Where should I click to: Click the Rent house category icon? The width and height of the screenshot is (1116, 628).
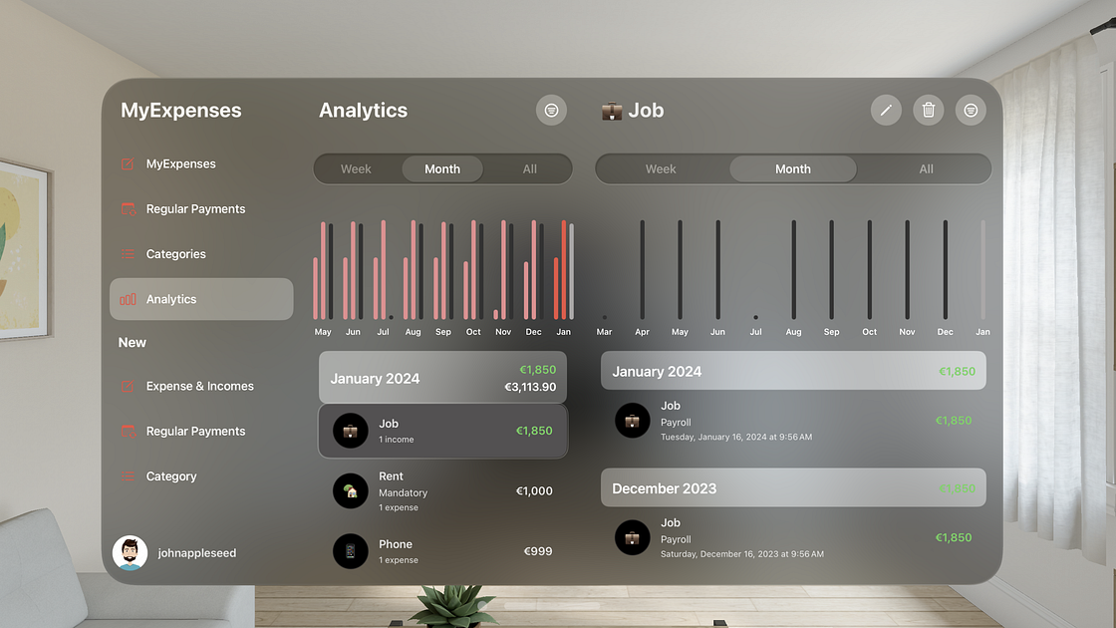pyautogui.click(x=350, y=490)
